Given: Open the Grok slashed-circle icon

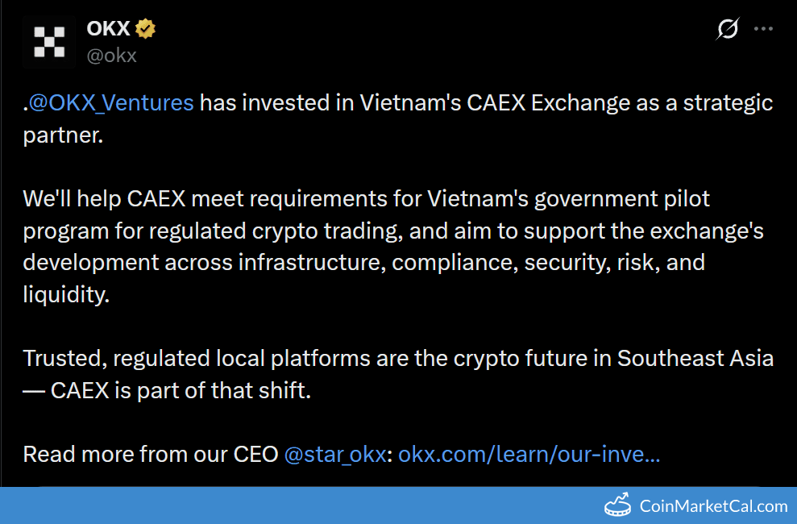Looking at the screenshot, I should point(727,30).
